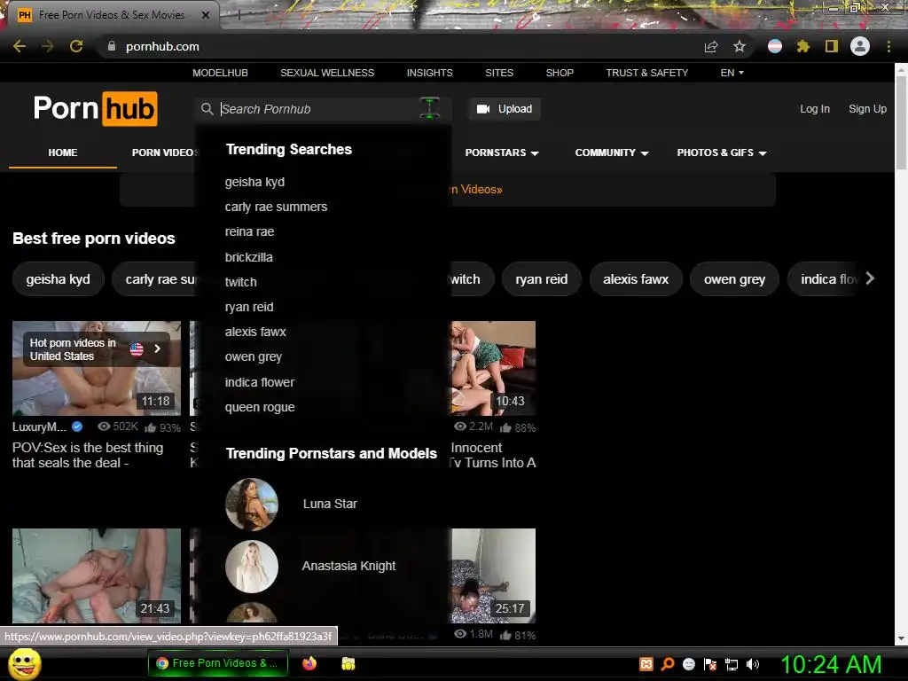
Task: Click the orange magnifier tray icon
Action: [x=668, y=663]
